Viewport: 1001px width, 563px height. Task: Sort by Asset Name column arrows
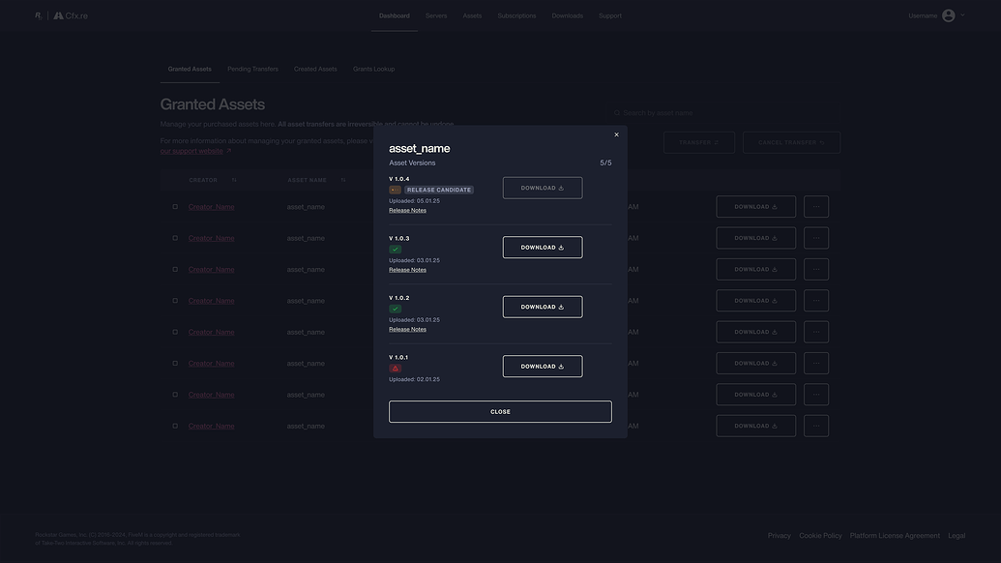(x=342, y=180)
